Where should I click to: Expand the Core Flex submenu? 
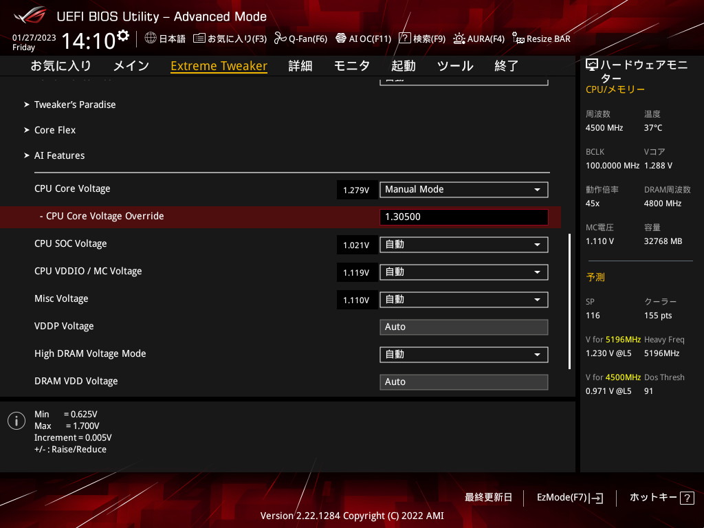(x=55, y=130)
